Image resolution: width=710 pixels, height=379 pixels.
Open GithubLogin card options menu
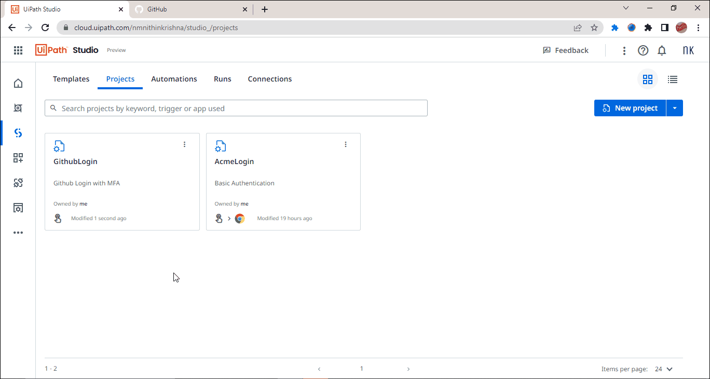[184, 144]
